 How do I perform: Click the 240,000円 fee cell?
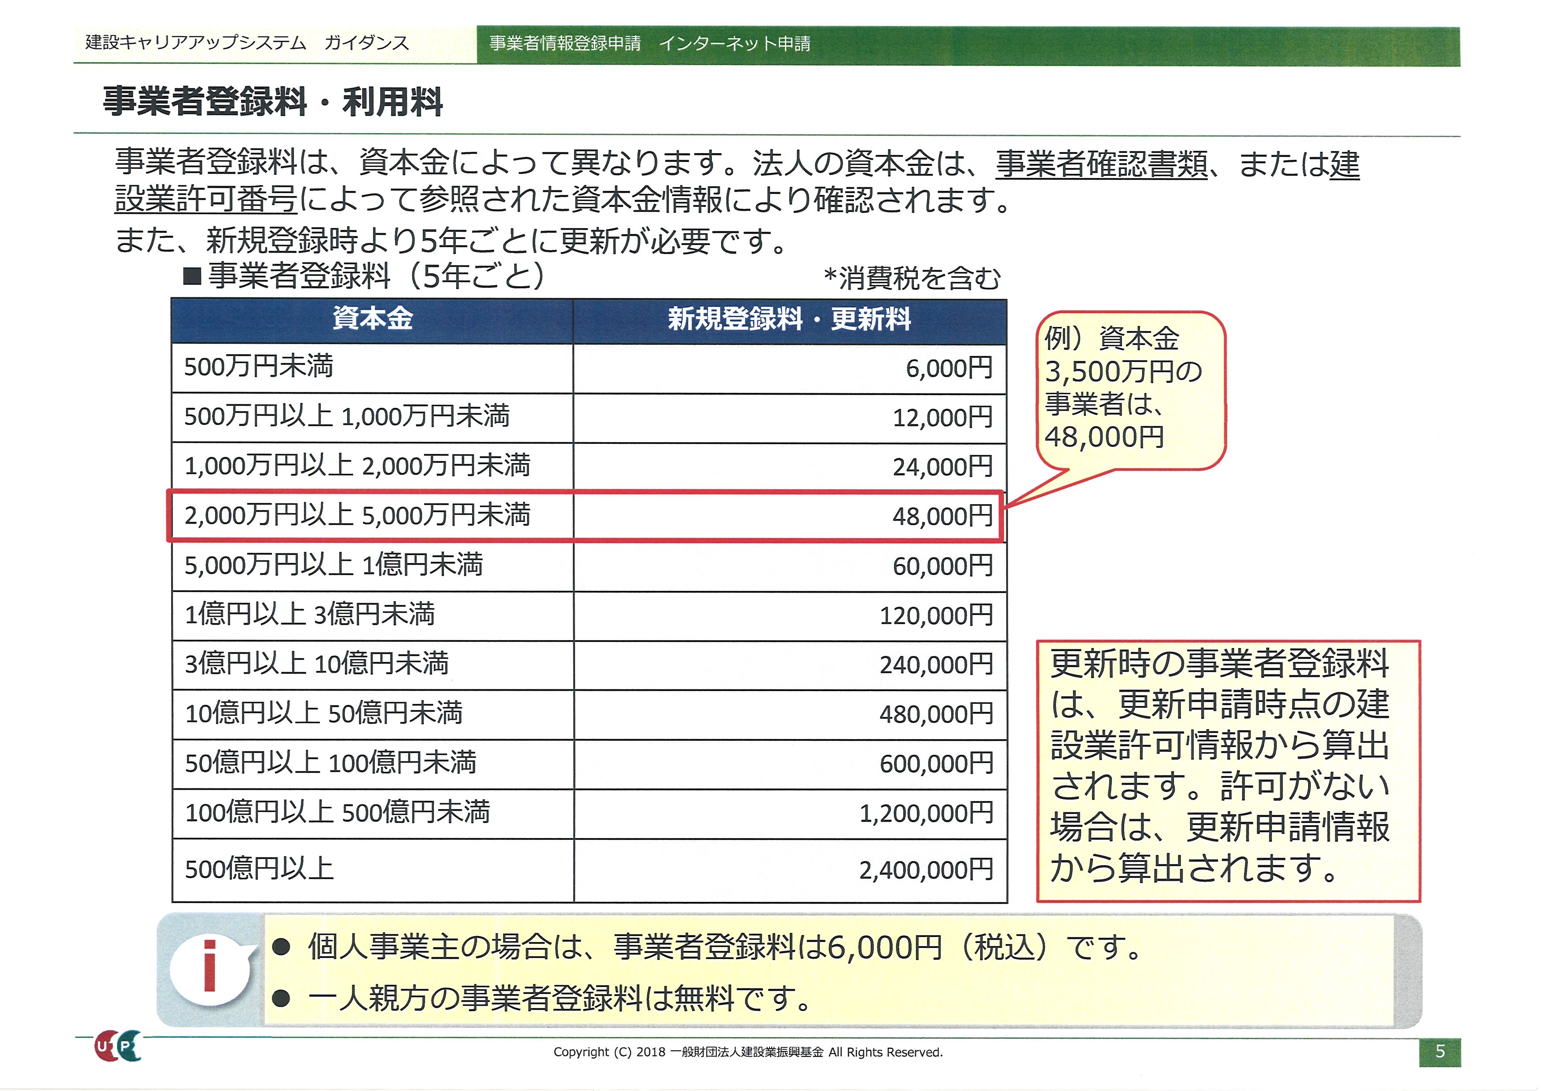pos(790,665)
